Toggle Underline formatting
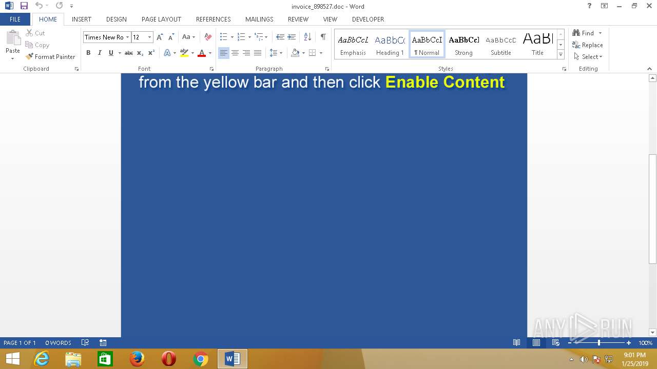This screenshot has height=369, width=657. tap(111, 53)
